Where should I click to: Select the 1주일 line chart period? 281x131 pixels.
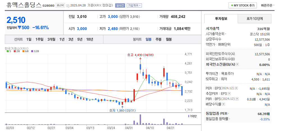(39, 39)
